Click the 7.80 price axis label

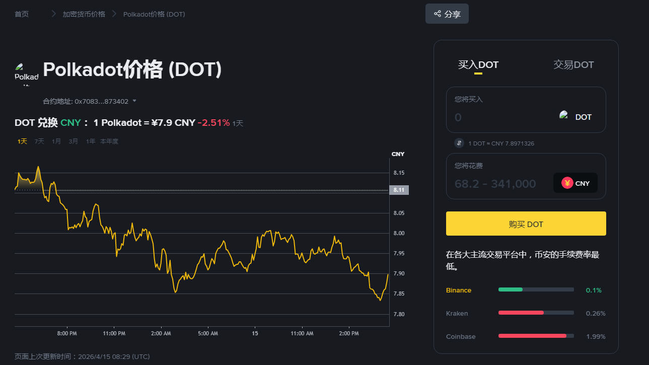(x=399, y=314)
